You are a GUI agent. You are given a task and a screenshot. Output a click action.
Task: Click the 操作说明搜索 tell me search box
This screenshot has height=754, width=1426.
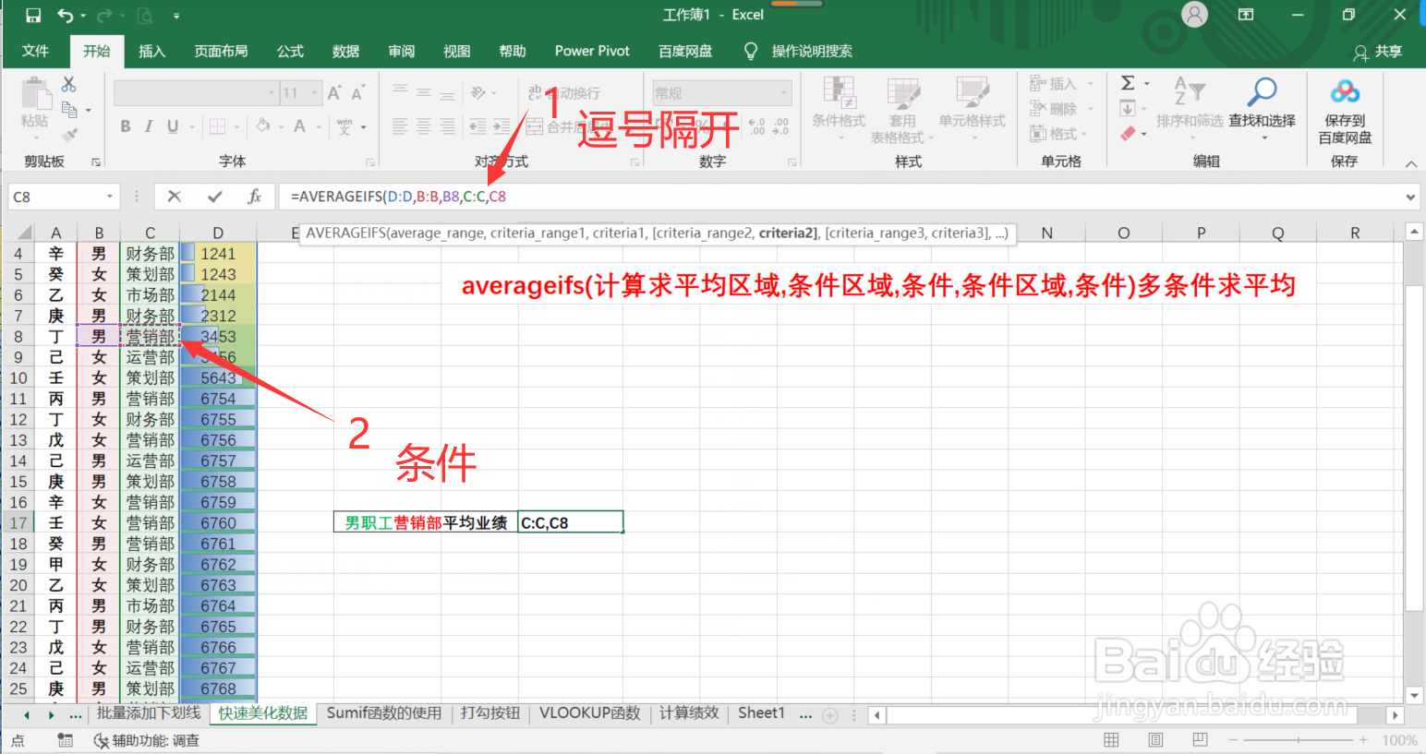811,51
